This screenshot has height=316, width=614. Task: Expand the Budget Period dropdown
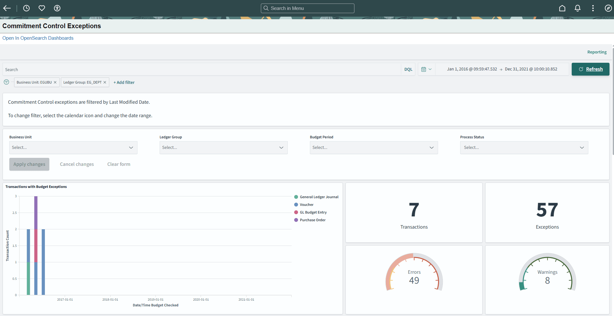(x=374, y=148)
